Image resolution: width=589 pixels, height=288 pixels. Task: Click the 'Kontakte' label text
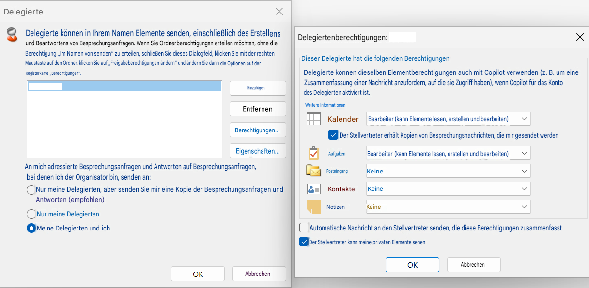(341, 189)
